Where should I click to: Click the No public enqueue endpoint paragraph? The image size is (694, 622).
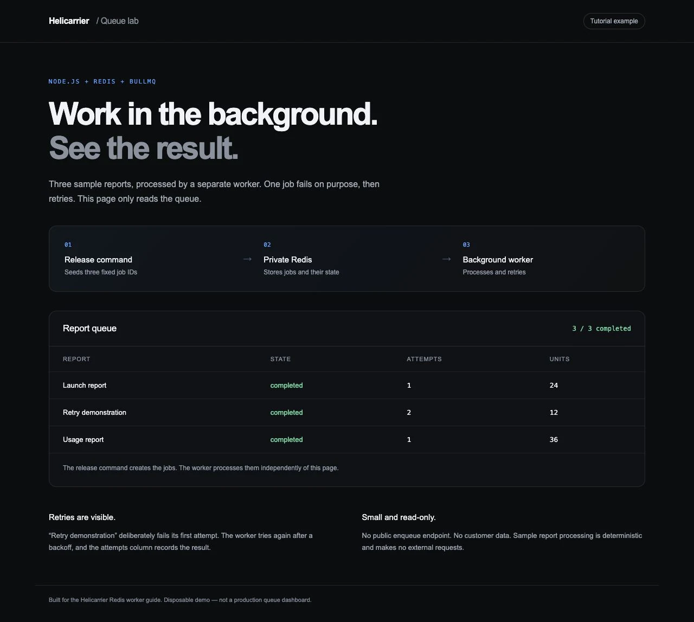pyautogui.click(x=502, y=542)
